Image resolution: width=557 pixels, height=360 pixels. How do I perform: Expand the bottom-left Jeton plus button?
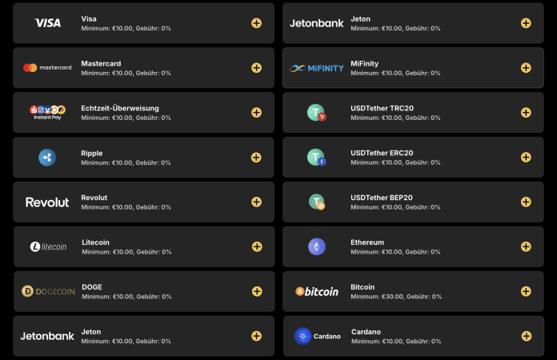(256, 336)
